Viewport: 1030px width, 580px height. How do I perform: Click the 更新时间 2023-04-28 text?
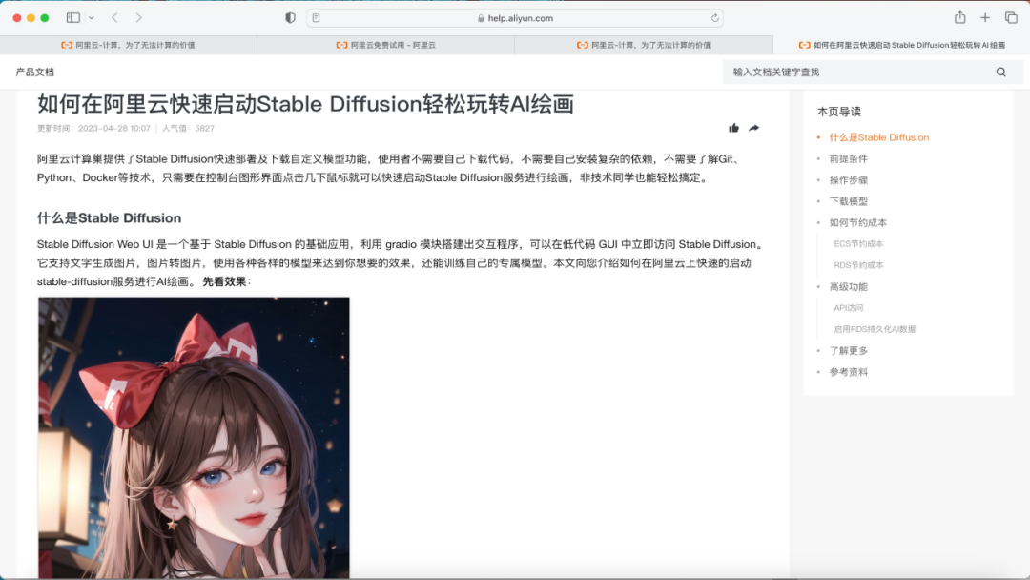coord(93,128)
